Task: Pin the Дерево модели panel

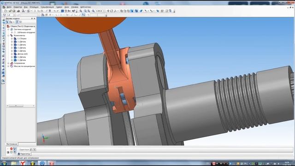Action: (32, 18)
